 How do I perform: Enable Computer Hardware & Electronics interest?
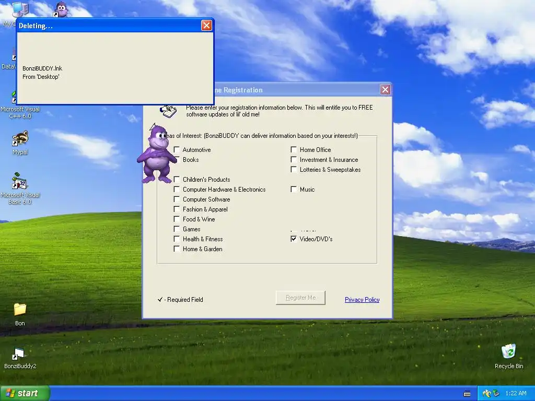pos(177,189)
